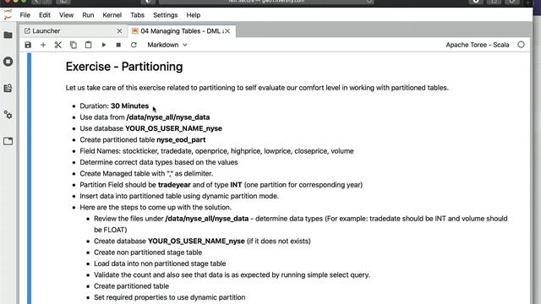Click 'YOUR_OS_USER_NAME_nyse' in Use database line
541x304 pixels.
point(173,128)
